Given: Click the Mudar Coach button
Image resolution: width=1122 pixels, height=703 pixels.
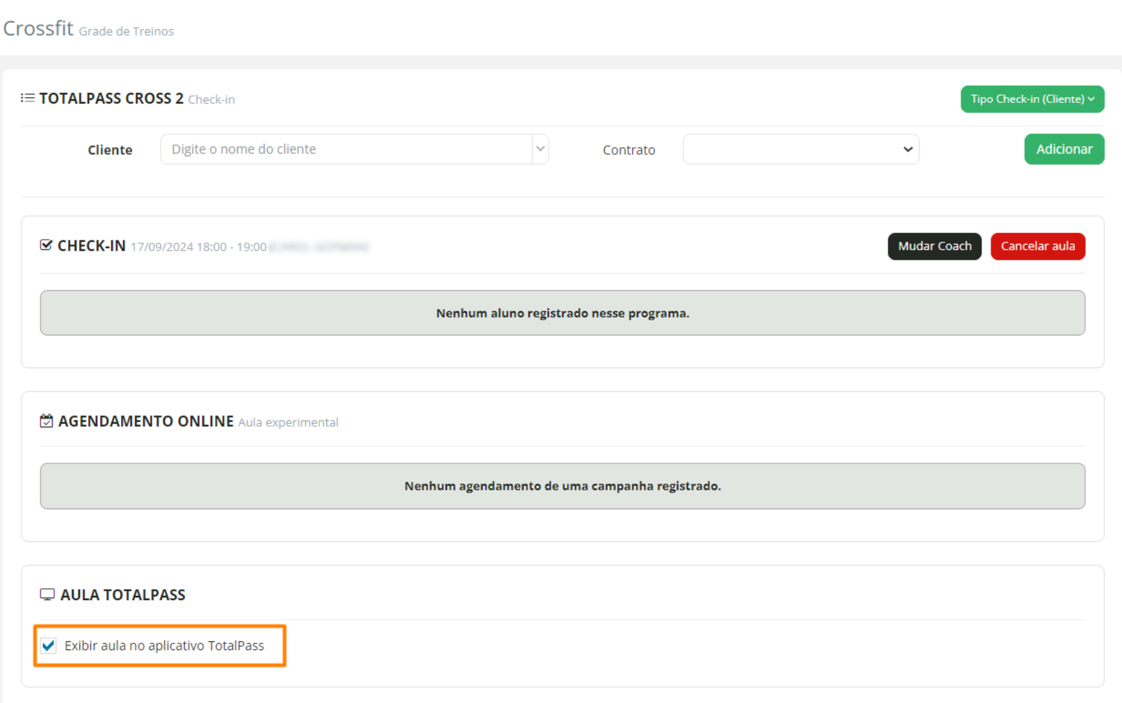Looking at the screenshot, I should [934, 246].
